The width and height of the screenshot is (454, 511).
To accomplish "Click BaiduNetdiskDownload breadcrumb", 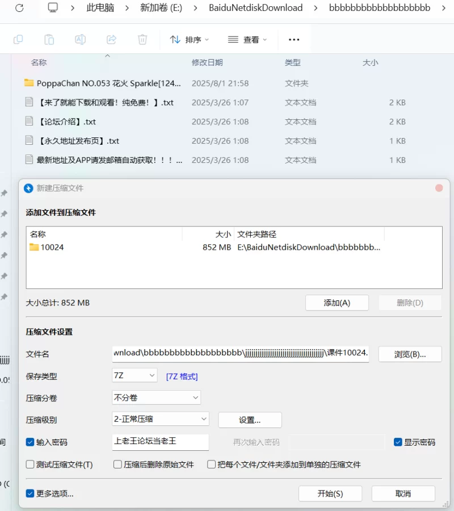I will click(x=256, y=8).
